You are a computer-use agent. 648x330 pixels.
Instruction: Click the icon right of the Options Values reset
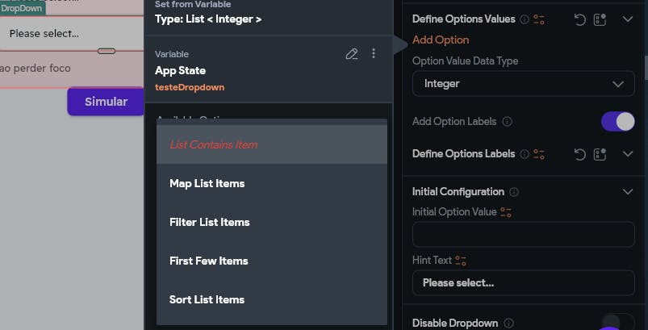[600, 19]
